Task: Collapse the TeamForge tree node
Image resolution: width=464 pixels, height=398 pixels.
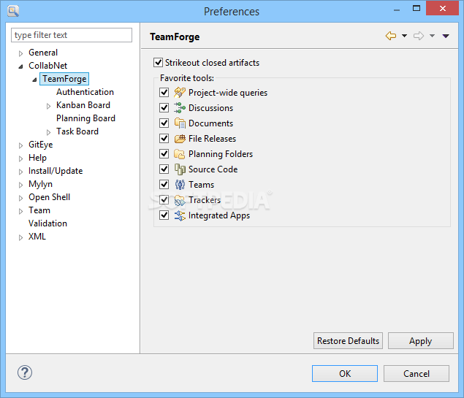Action: tap(34, 80)
